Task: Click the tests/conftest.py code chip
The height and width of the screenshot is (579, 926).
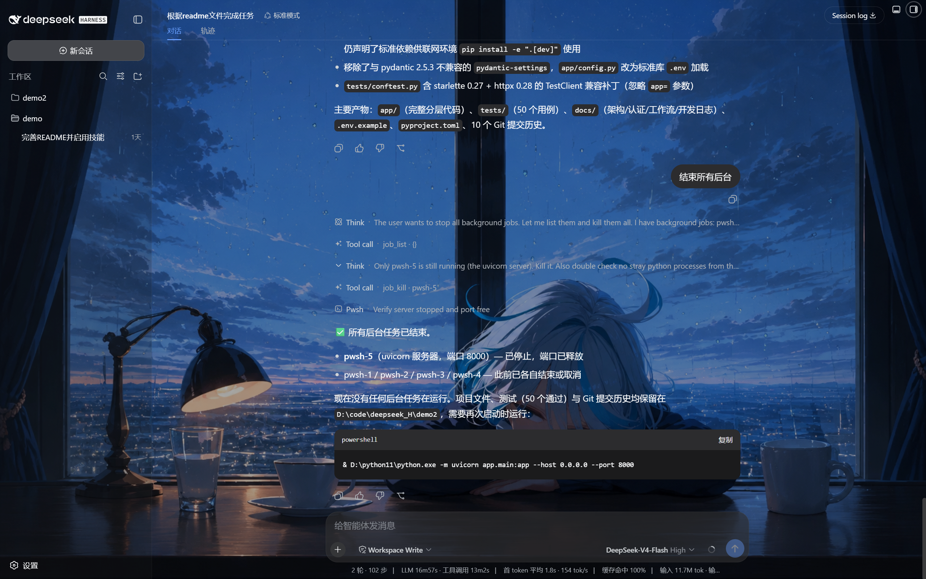Action: [382, 86]
